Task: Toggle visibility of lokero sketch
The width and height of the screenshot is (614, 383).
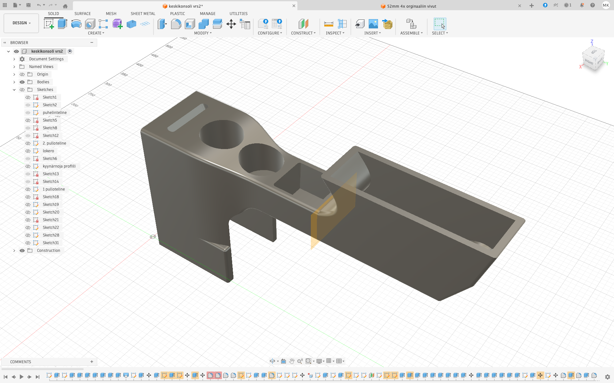Action: [28, 151]
